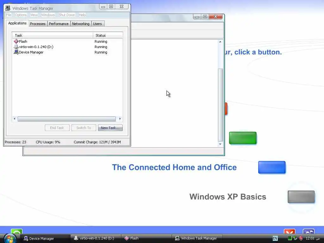Switch to the Processes tab
This screenshot has width=324, height=243.
click(38, 24)
